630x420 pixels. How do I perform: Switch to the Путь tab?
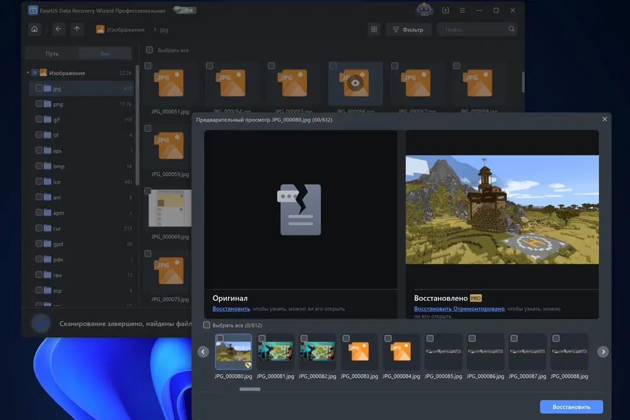(52, 54)
